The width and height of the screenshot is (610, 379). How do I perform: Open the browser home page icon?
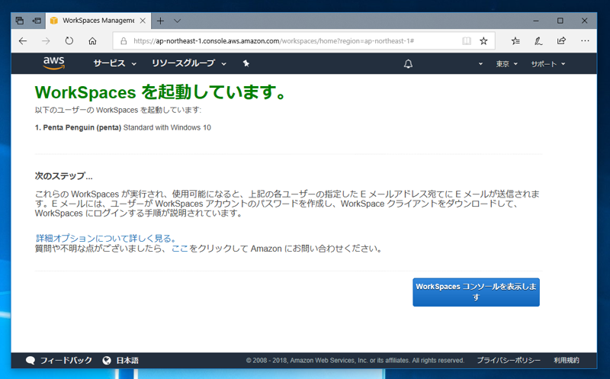point(92,41)
